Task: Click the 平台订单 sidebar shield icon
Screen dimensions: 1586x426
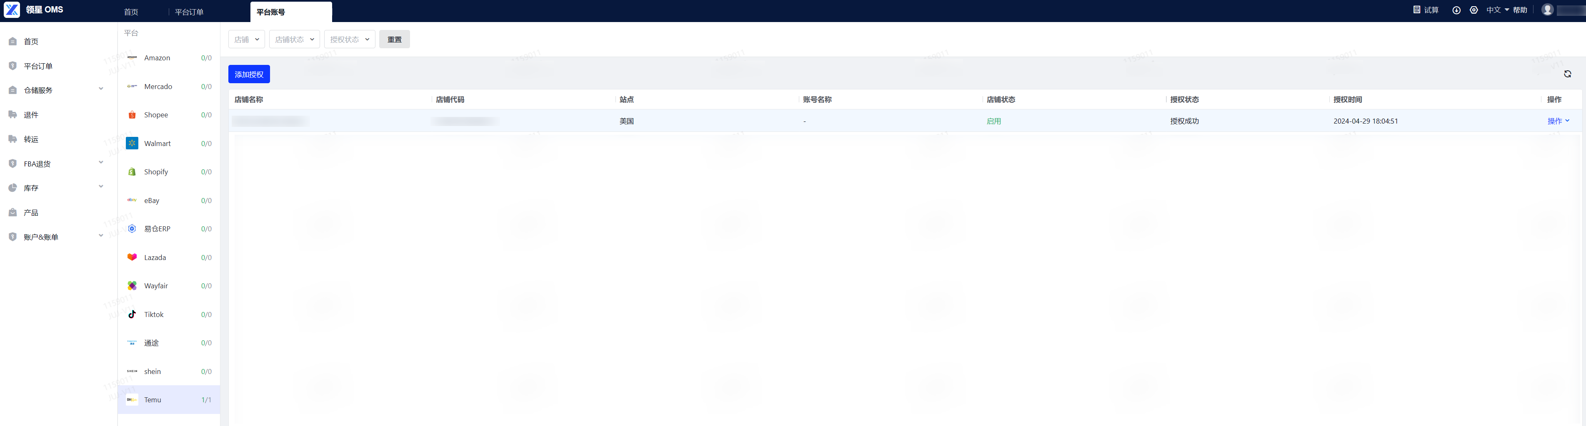Action: (13, 66)
